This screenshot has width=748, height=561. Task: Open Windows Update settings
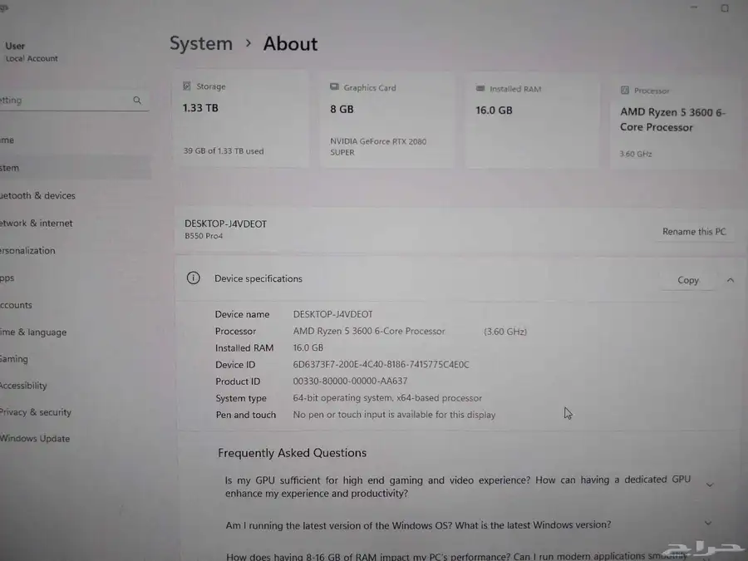click(x=35, y=438)
